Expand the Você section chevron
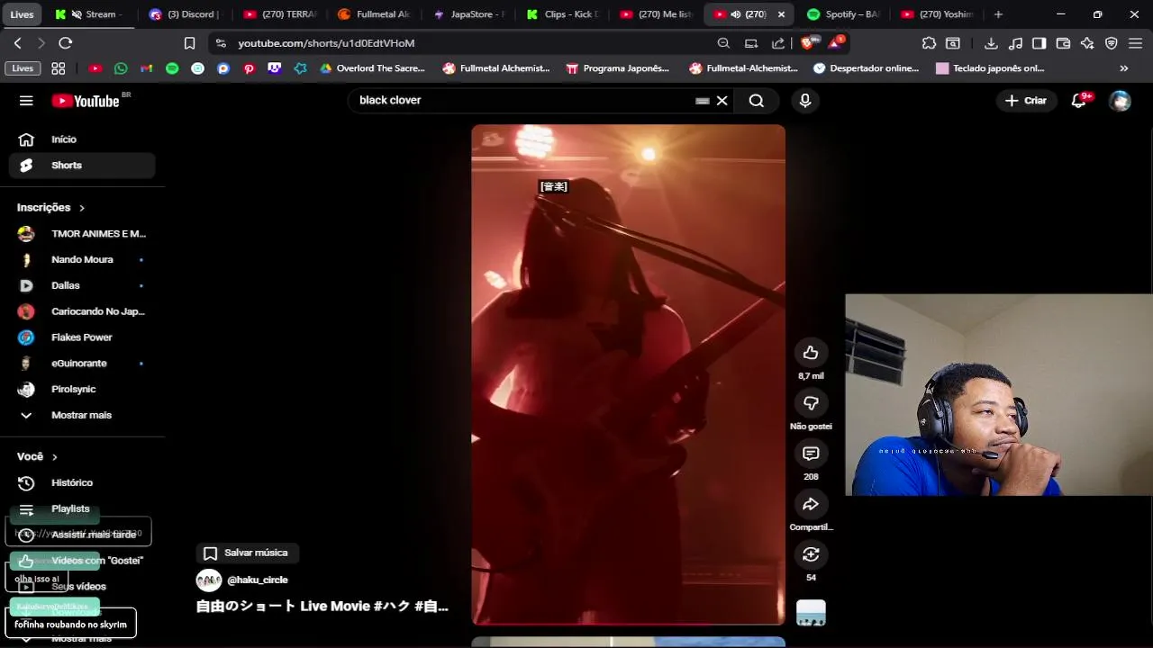Viewport: 1153px width, 648px height. 55,457
